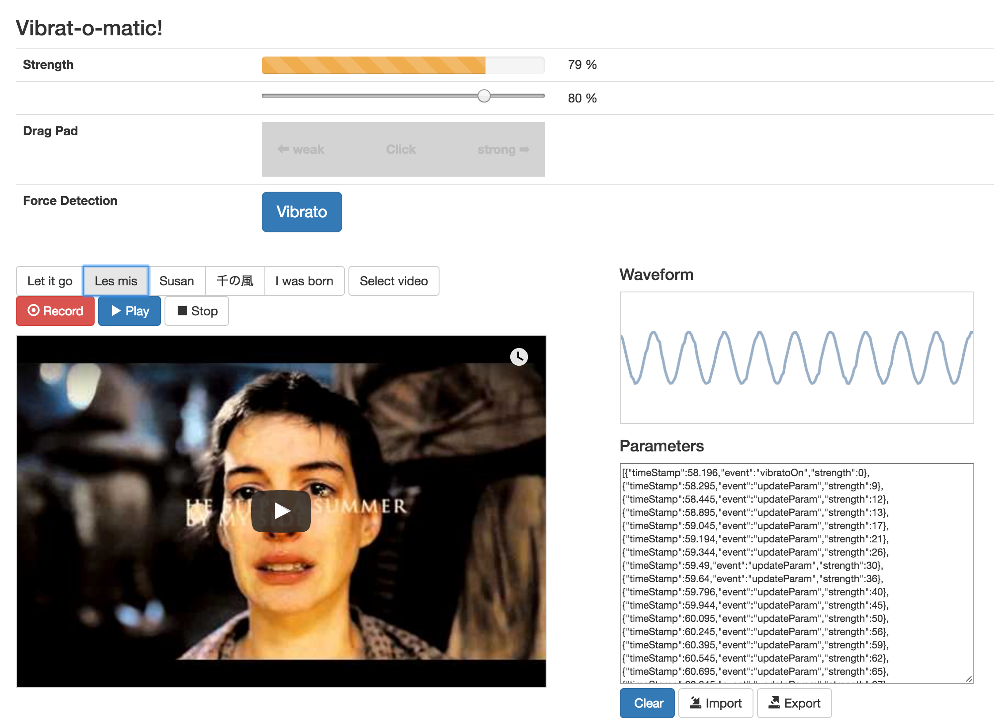
Task: Click the Drag Pad label
Action: (x=50, y=131)
